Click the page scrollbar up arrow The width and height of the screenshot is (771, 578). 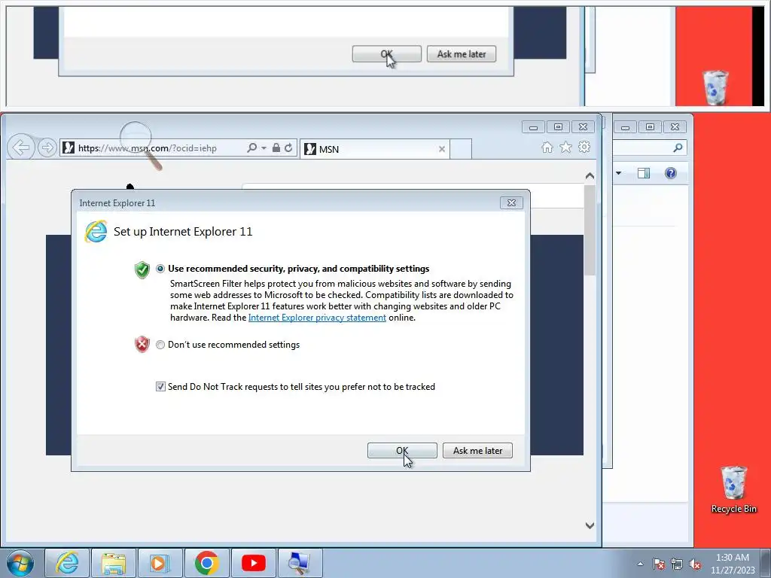[590, 176]
